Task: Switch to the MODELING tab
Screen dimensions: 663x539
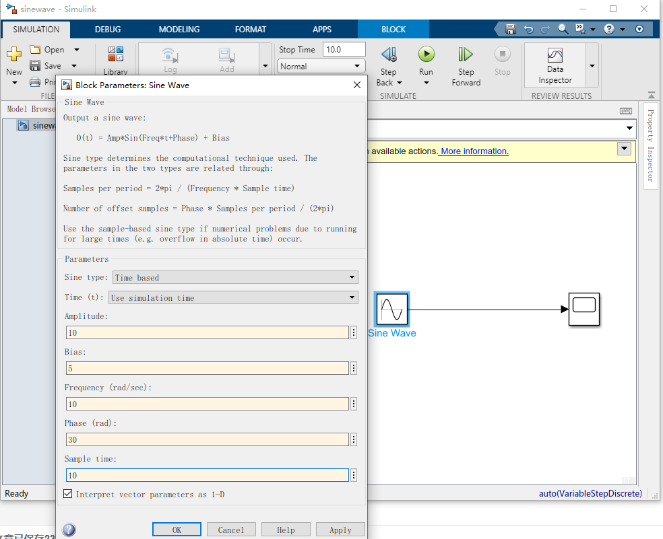Action: [179, 30]
